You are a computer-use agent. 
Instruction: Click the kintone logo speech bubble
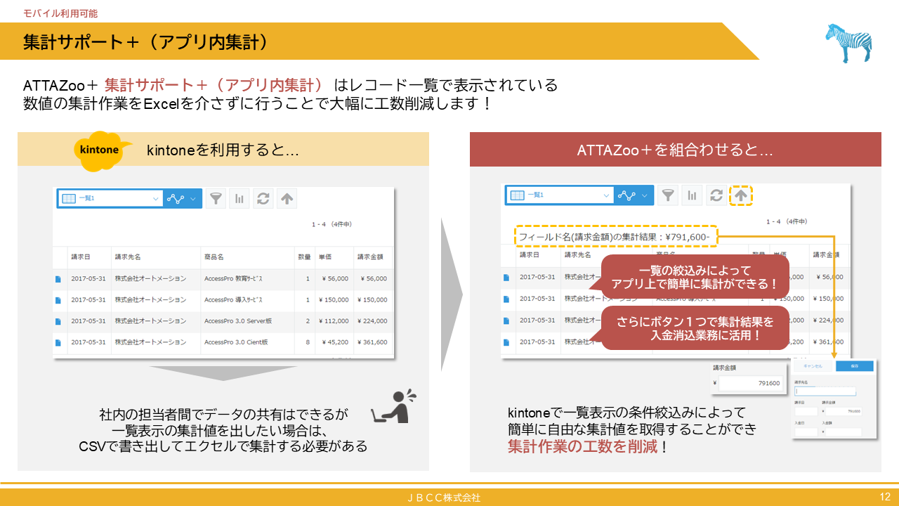coord(97,148)
